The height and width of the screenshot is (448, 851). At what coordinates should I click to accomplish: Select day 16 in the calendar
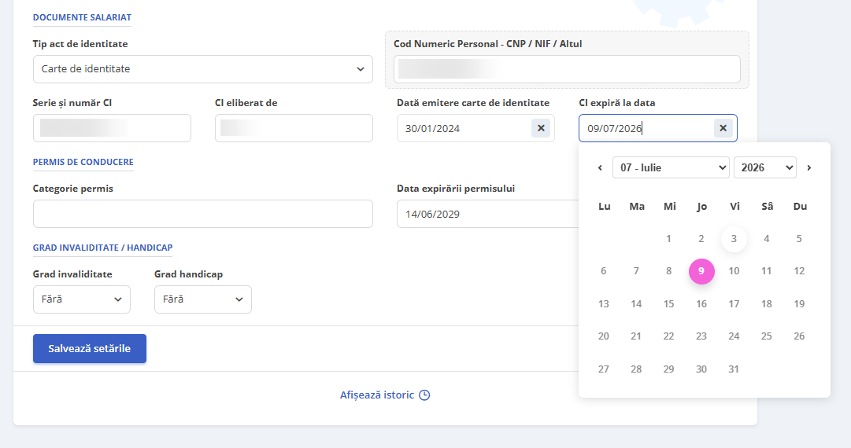(x=701, y=304)
